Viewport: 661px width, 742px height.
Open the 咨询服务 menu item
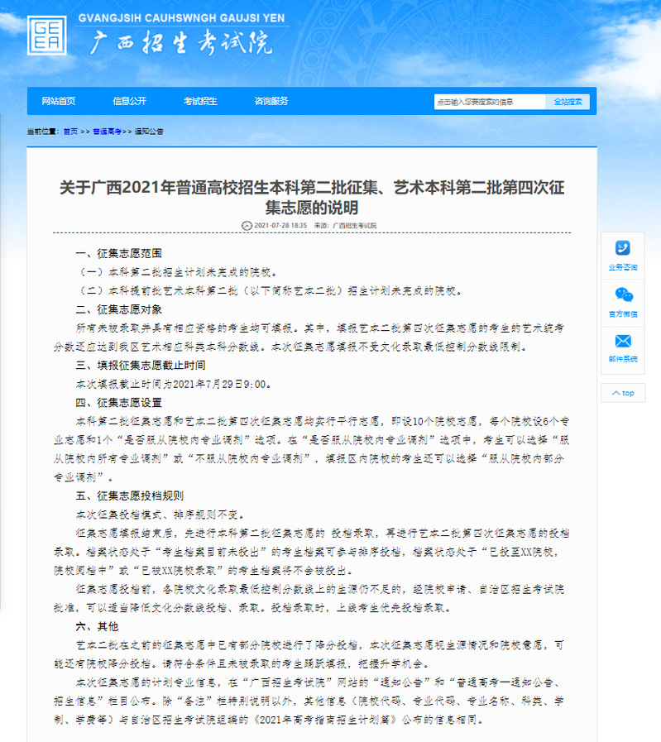click(271, 101)
